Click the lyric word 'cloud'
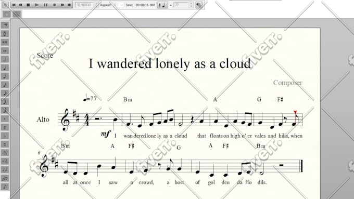Screen dimensions: 354x199 181,136
